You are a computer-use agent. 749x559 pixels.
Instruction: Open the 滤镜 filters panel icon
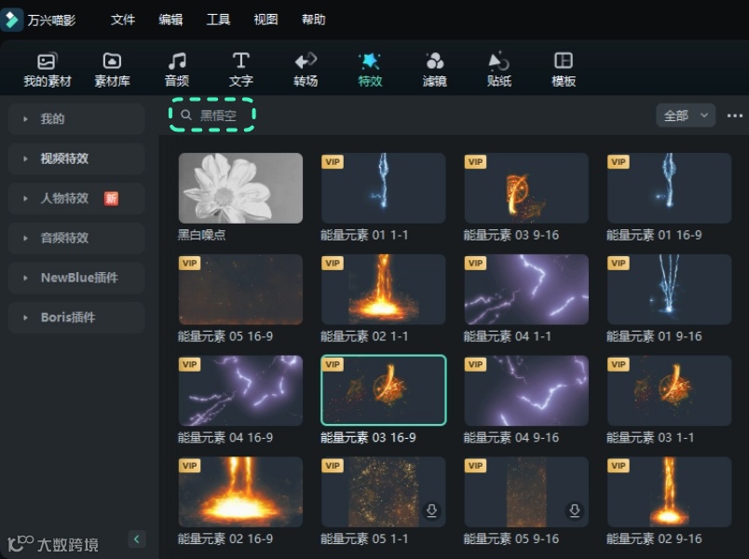point(433,65)
